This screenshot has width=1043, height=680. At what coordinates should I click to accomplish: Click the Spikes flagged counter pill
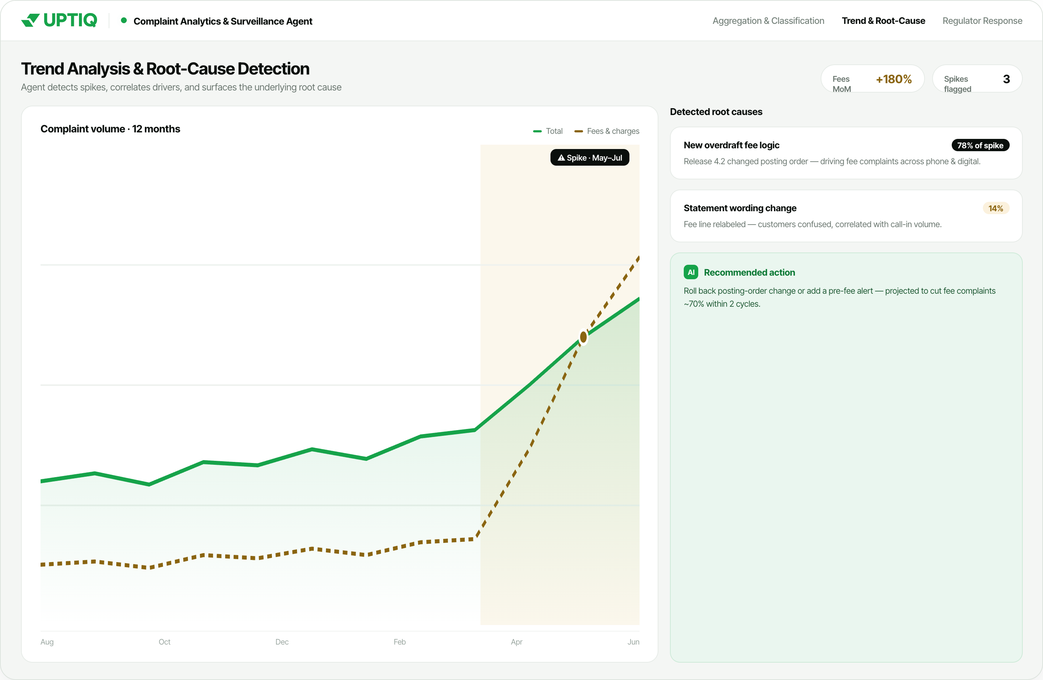pyautogui.click(x=977, y=79)
